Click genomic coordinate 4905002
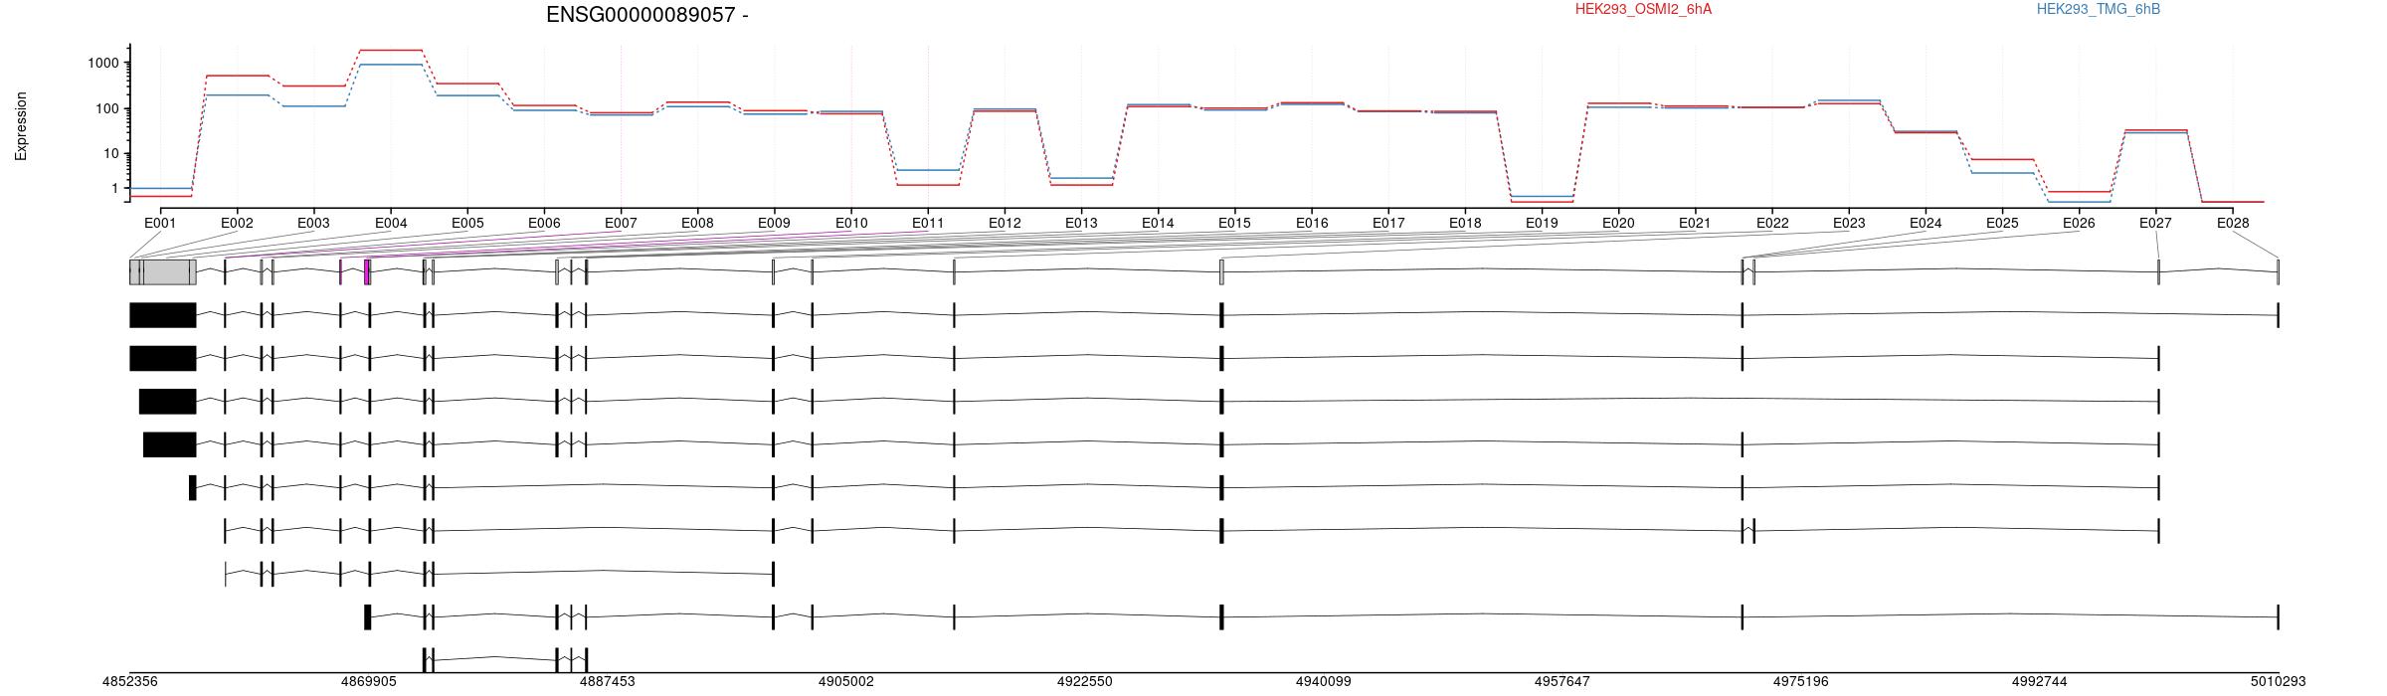This screenshot has width=2387, height=696. [x=846, y=682]
